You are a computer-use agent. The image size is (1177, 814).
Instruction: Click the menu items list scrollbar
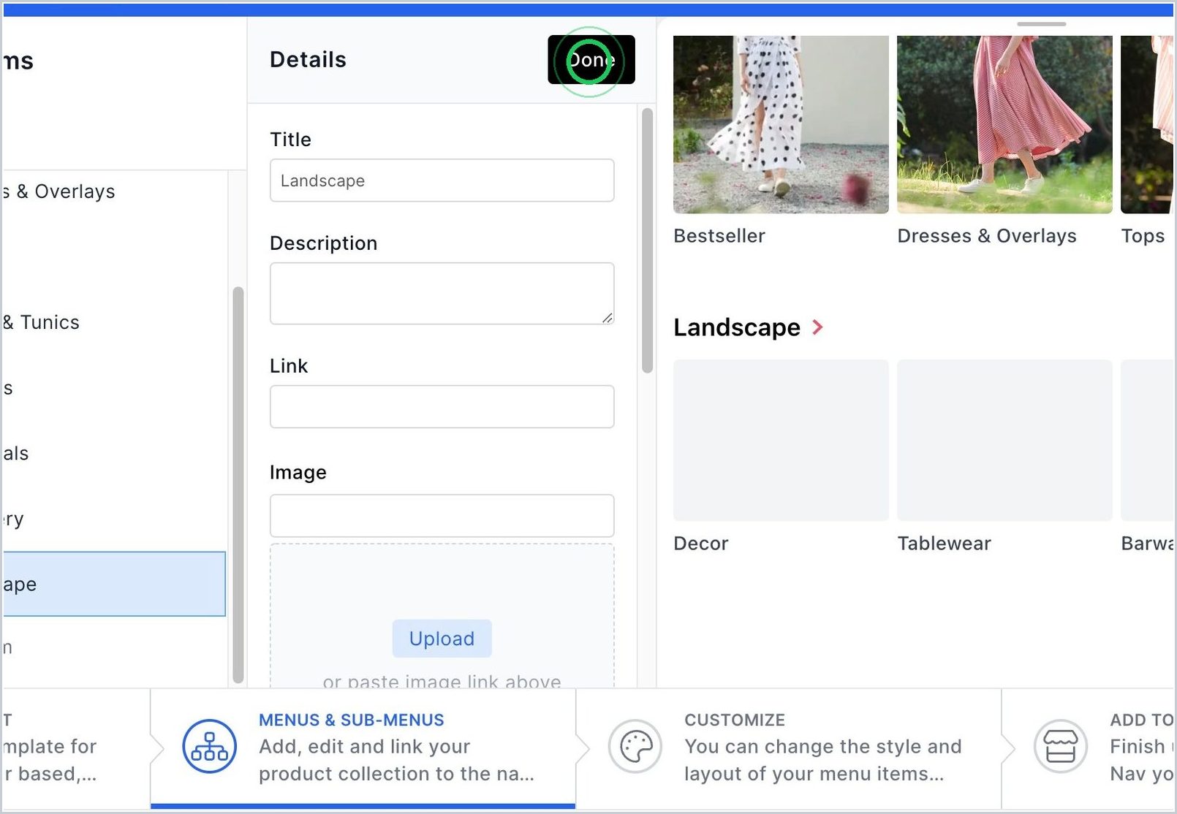pyautogui.click(x=238, y=484)
